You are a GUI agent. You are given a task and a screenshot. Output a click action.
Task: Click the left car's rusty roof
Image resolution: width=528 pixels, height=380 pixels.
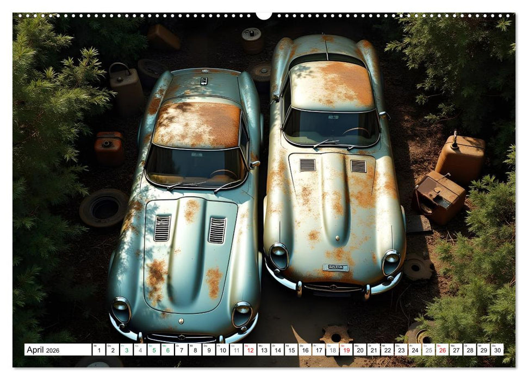(197, 124)
